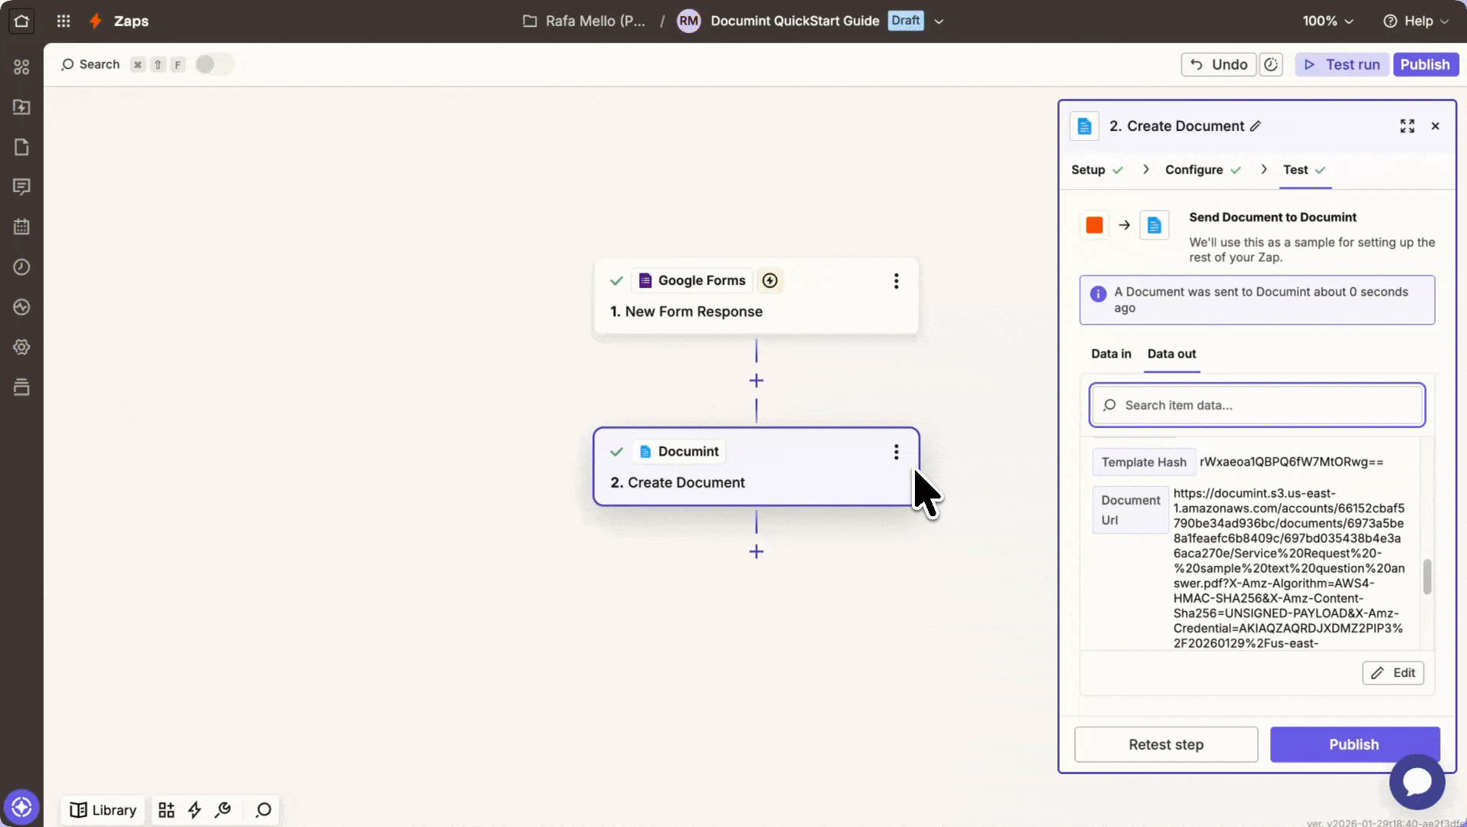Click the Retest step button
This screenshot has height=827, width=1467.
tap(1165, 744)
